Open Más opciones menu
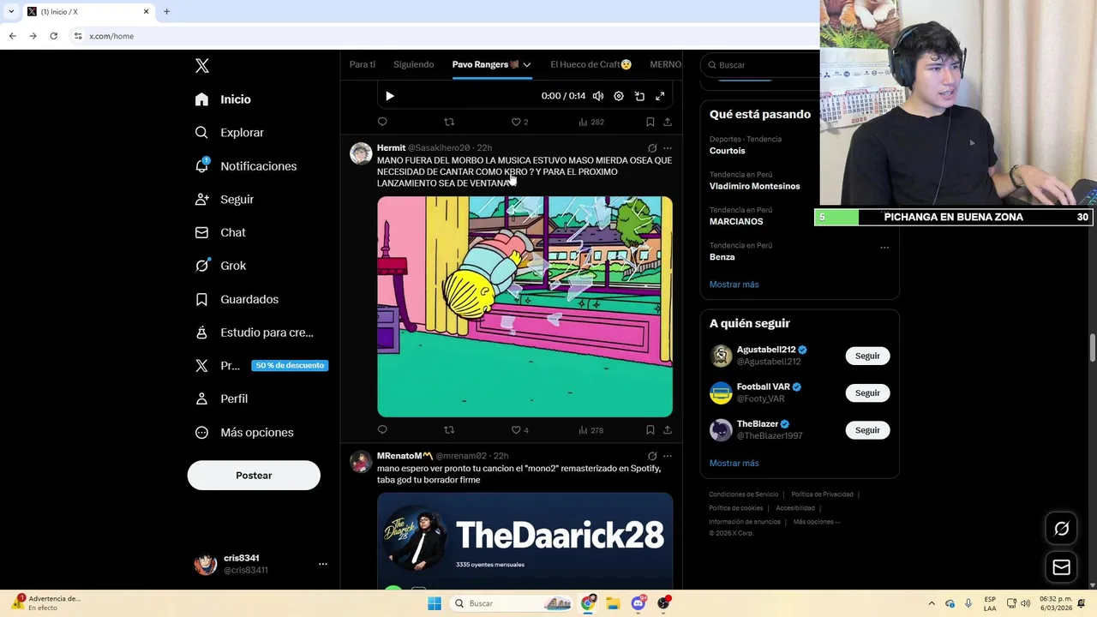 click(244, 433)
